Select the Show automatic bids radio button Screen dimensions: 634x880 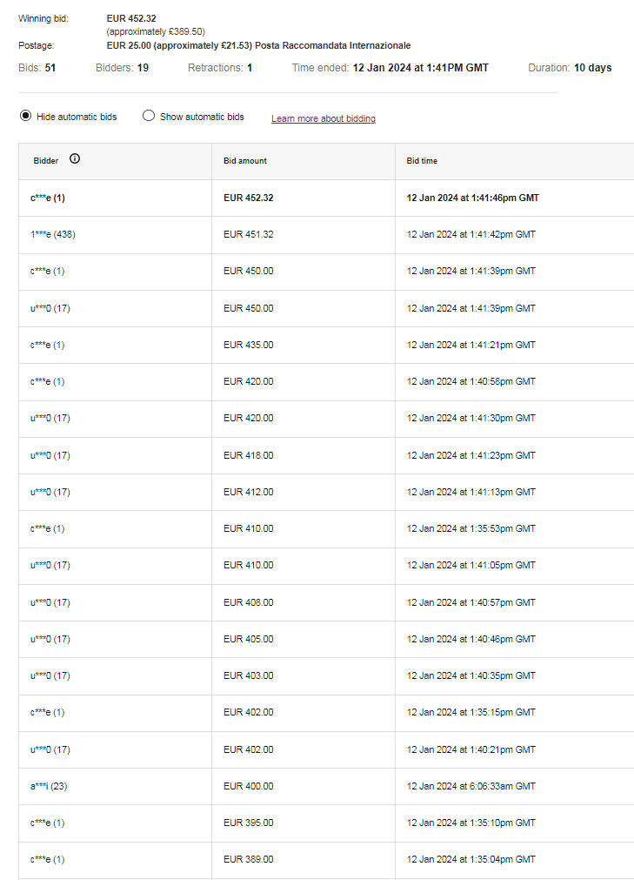tap(149, 116)
